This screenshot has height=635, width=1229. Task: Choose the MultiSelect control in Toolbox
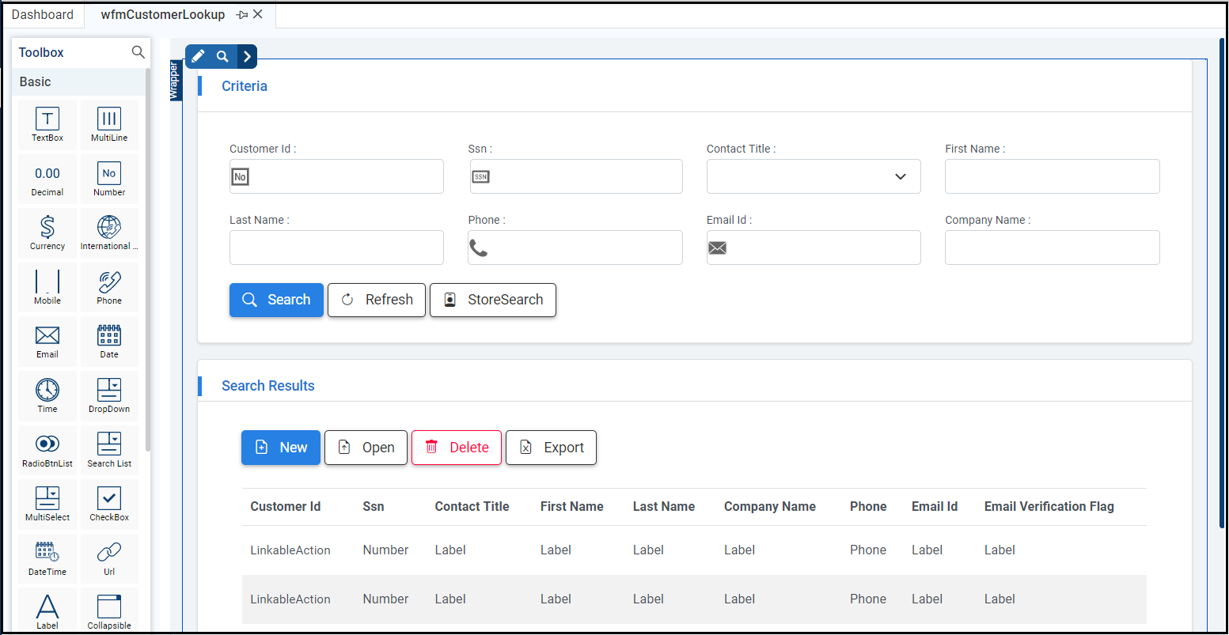coord(47,504)
